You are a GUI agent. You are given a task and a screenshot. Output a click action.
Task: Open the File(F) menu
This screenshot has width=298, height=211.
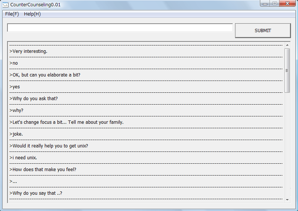click(12, 14)
